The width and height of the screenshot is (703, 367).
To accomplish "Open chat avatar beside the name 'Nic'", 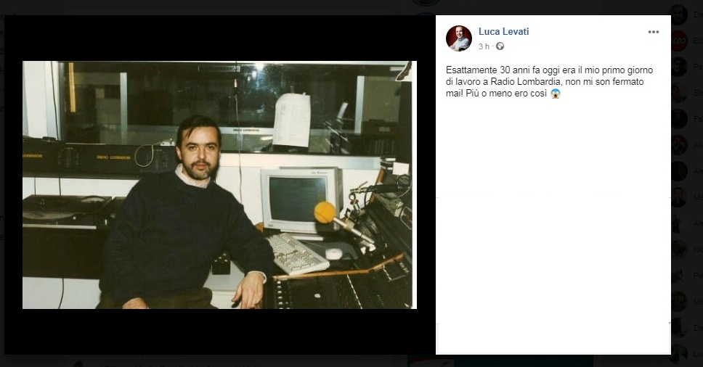I will 678,250.
